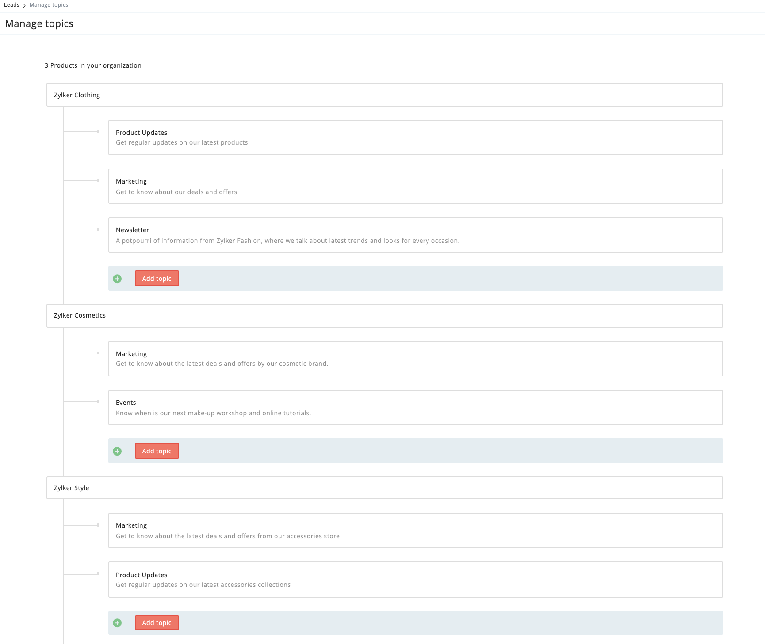Viewport: 765px width, 644px height.
Task: Add topic to Zylker Cosmetics product
Action: (157, 451)
